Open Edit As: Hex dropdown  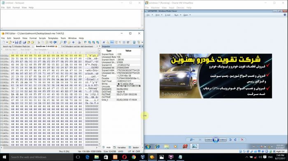click(11, 50)
